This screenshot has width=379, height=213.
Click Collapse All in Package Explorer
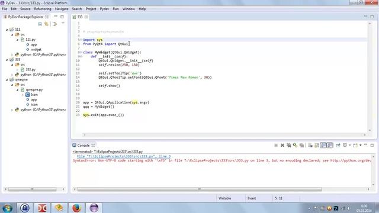[40, 24]
